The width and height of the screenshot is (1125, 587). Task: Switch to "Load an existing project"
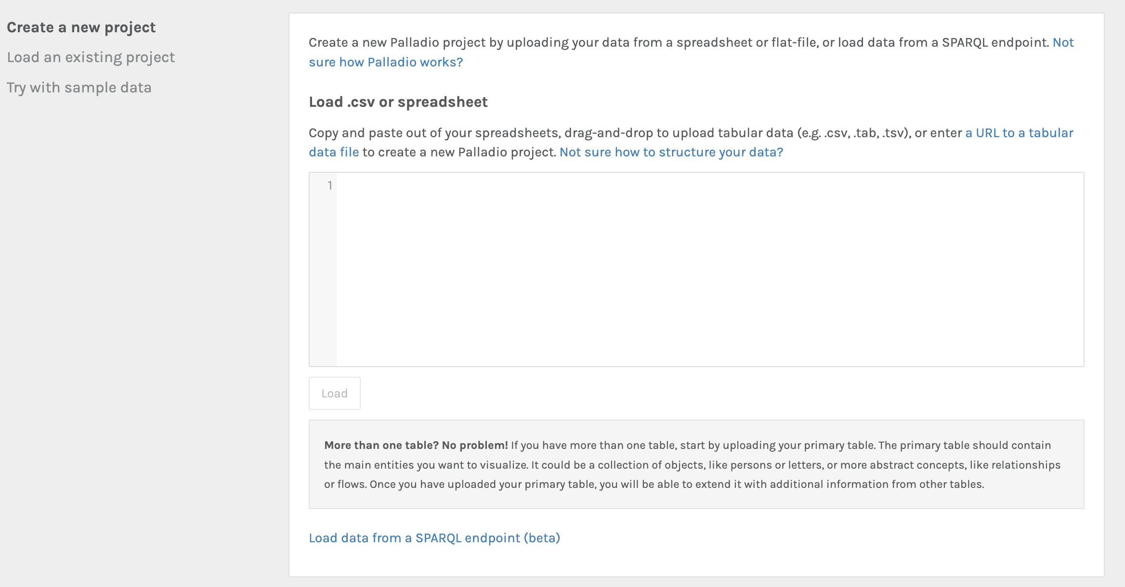[91, 57]
